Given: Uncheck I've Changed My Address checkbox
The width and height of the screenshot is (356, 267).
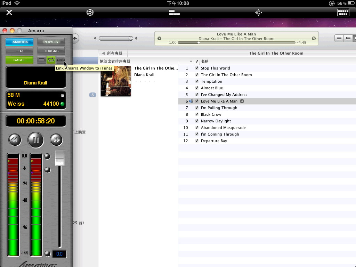Looking at the screenshot, I should 197,95.
